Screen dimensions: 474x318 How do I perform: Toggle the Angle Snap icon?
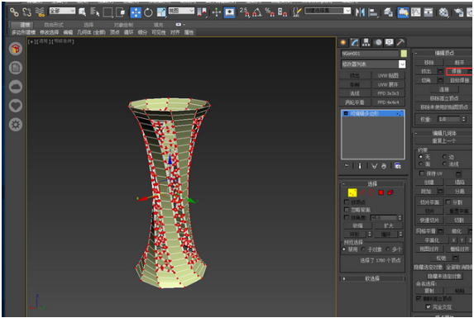[257, 12]
